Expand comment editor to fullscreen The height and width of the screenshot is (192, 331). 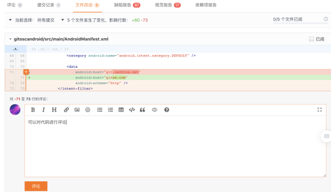320,109
